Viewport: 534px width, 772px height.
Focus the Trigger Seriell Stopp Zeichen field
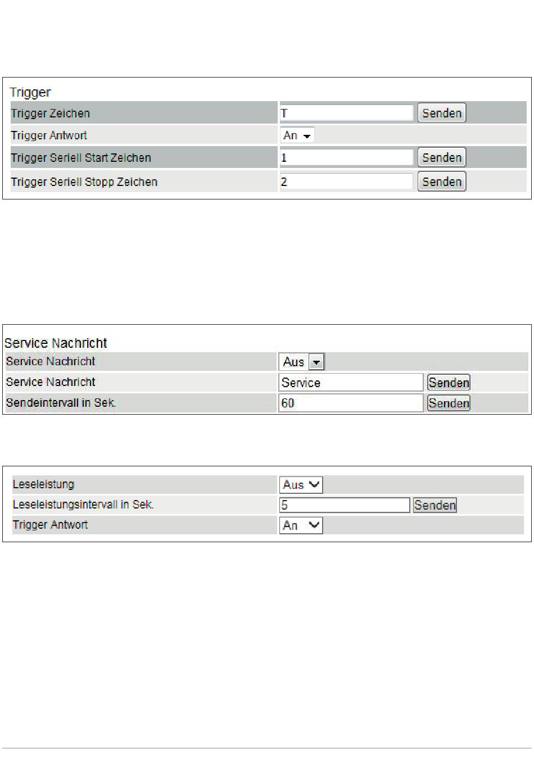click(346, 181)
